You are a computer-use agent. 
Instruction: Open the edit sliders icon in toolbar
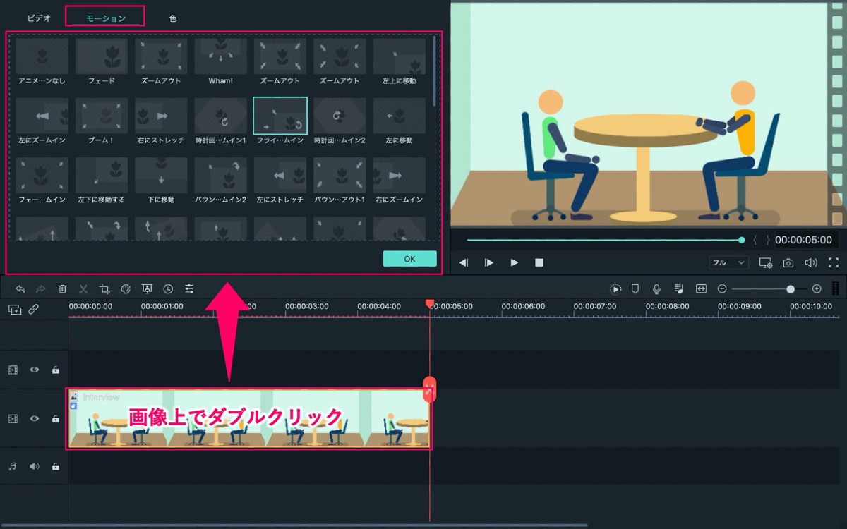(x=189, y=289)
